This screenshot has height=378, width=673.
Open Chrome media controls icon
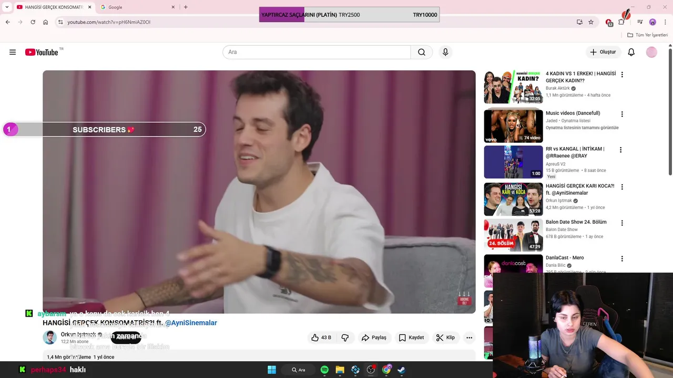coord(640,22)
